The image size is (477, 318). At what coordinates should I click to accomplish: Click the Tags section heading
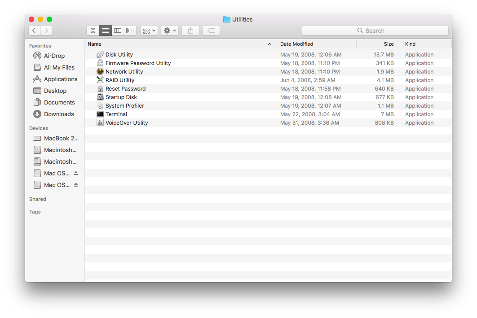[x=35, y=212]
